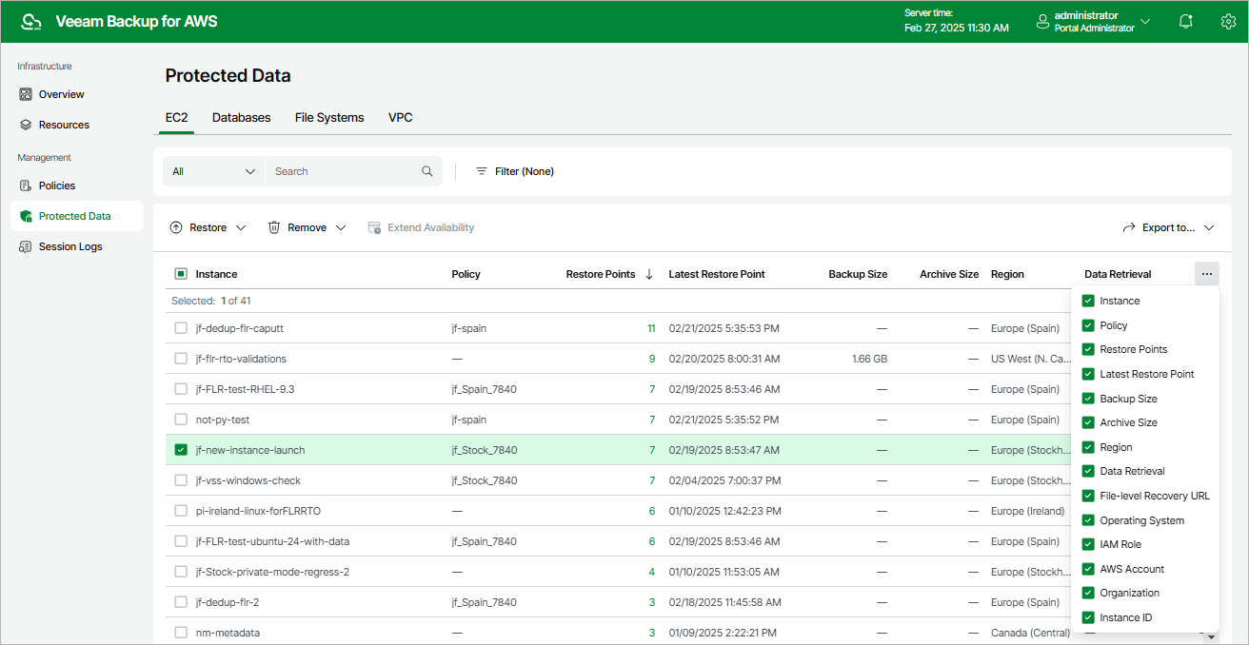
Task: Disable the File-level Recovery URL column
Action: coord(1088,496)
